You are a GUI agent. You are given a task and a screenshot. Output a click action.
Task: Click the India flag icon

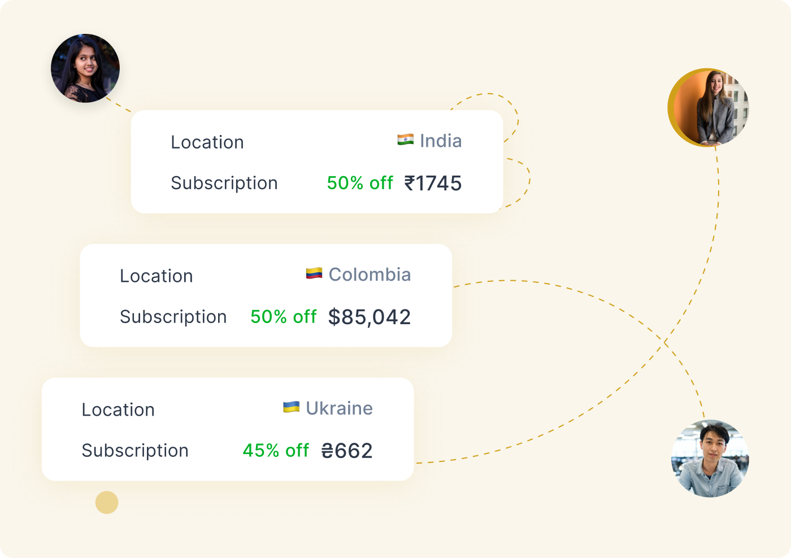point(405,139)
